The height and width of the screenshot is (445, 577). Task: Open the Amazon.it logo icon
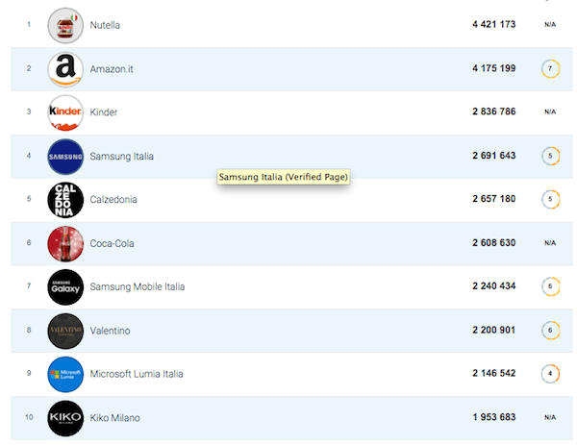point(65,68)
